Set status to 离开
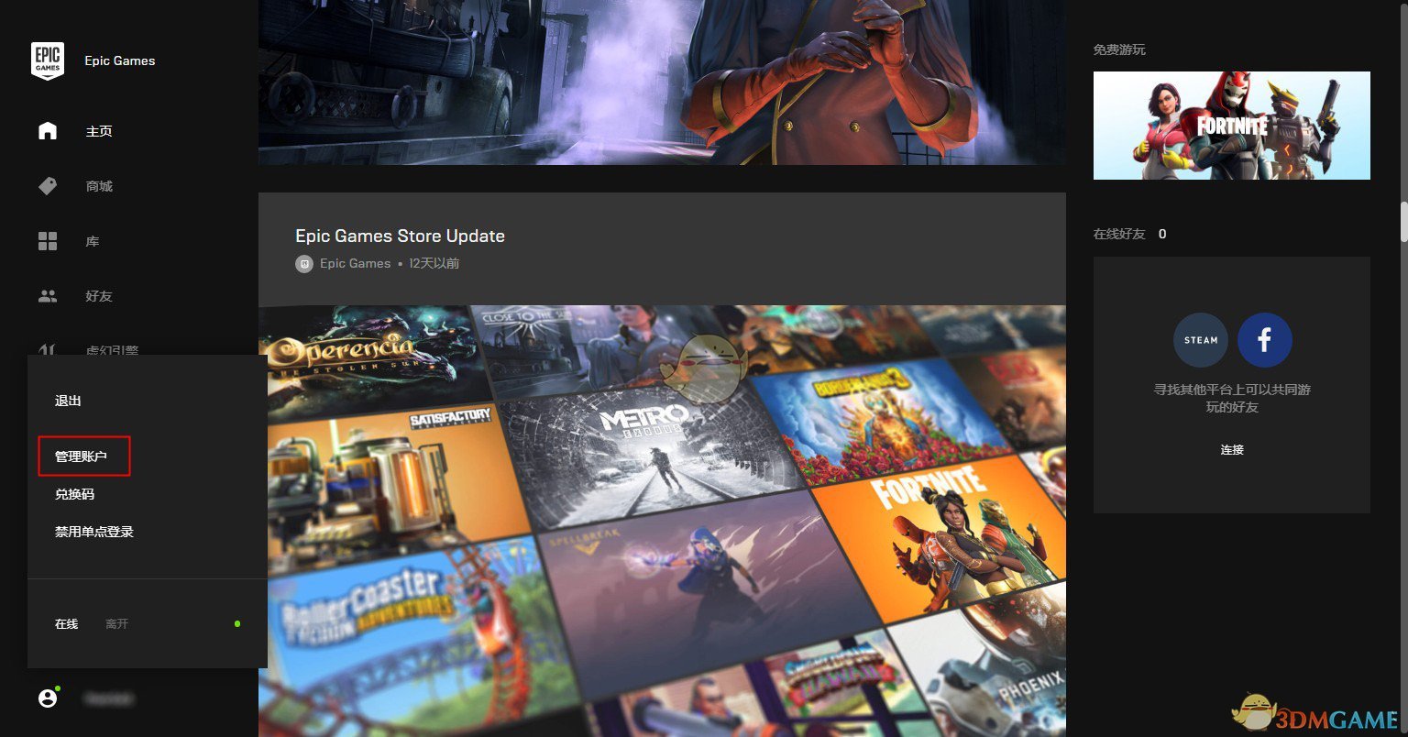This screenshot has width=1408, height=737. [116, 624]
